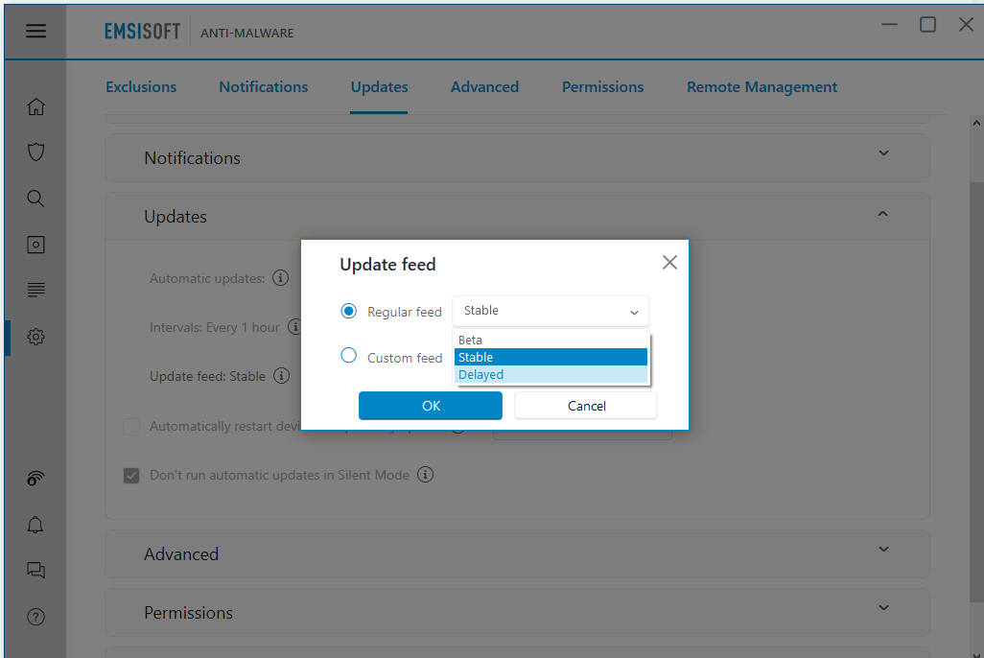Select the Regular feed radio button

(x=349, y=311)
